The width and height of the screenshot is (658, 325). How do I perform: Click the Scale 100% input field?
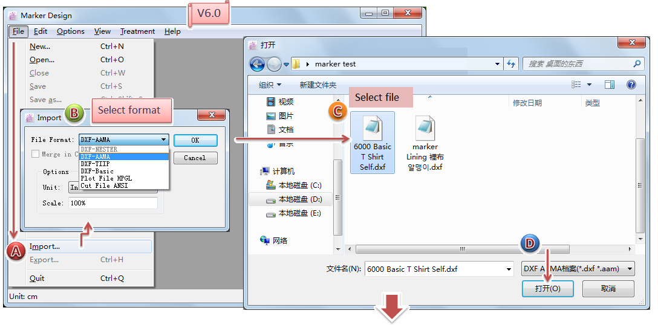click(112, 203)
